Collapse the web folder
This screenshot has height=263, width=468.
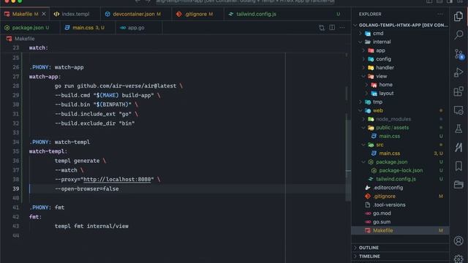(x=378, y=110)
